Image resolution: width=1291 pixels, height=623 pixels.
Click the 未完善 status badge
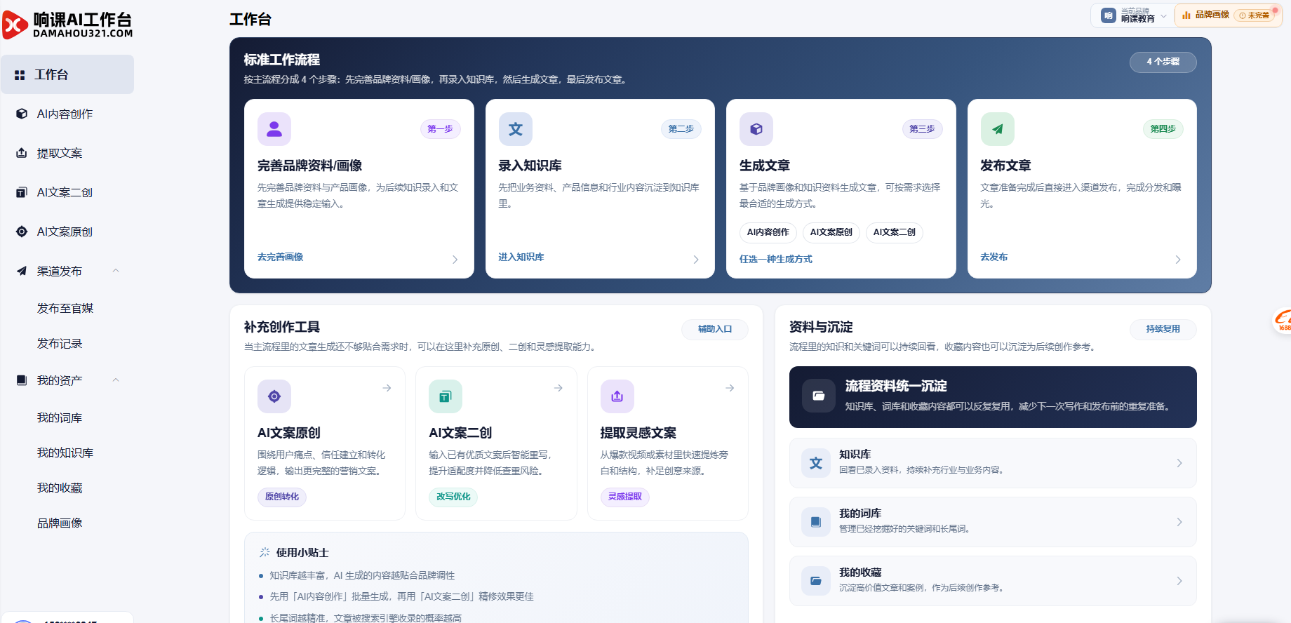(x=1255, y=15)
